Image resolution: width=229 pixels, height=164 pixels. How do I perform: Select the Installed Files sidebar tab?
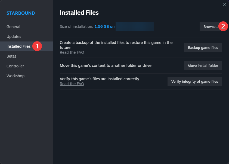[18, 46]
